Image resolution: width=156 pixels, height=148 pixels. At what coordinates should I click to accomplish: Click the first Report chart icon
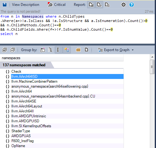pos(91,5)
